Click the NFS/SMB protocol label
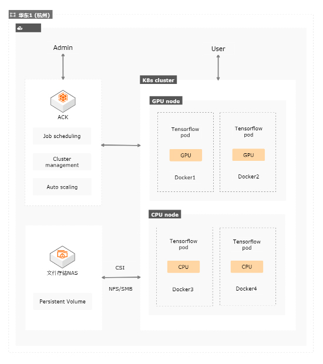 pyautogui.click(x=120, y=289)
